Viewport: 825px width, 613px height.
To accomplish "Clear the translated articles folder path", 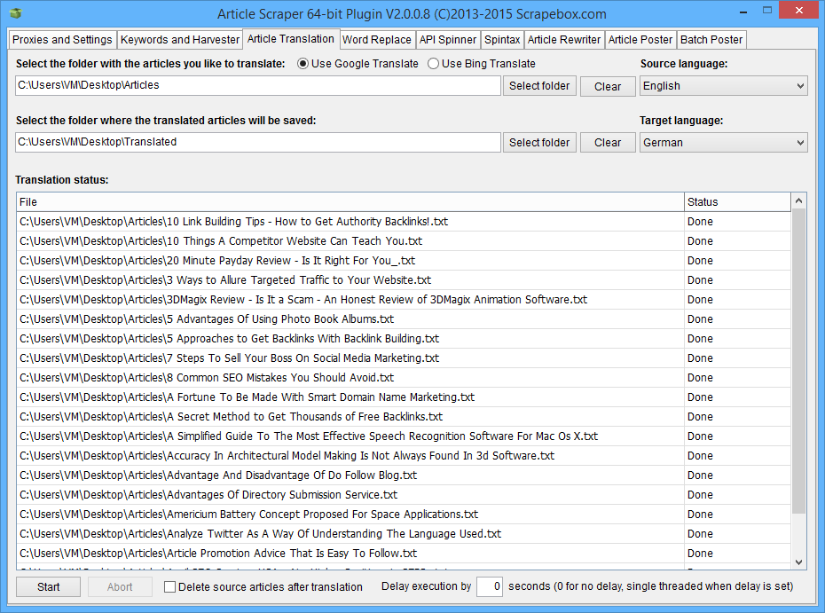I will pos(608,143).
